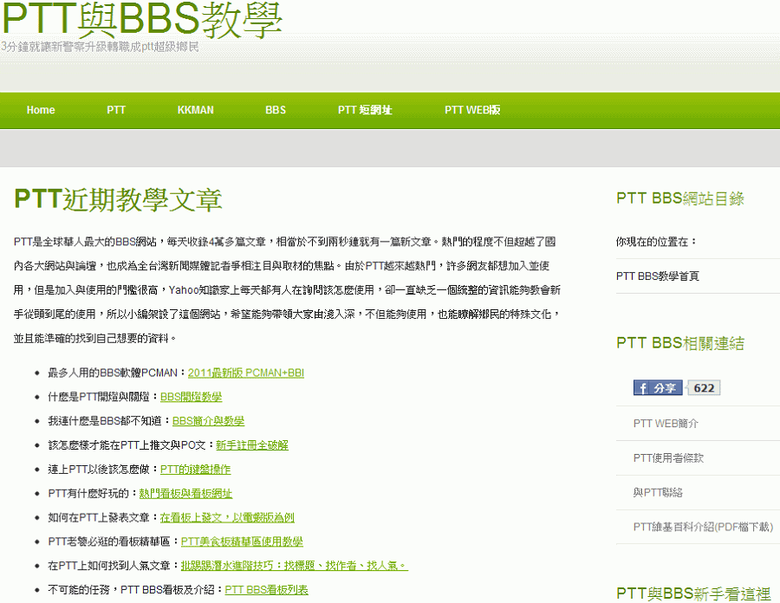The image size is (780, 603).
Task: Click the 你現在的位置在： label
Action: [x=657, y=242]
